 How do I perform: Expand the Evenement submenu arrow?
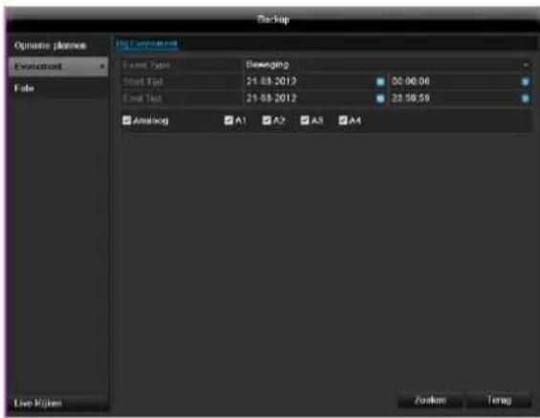click(102, 66)
